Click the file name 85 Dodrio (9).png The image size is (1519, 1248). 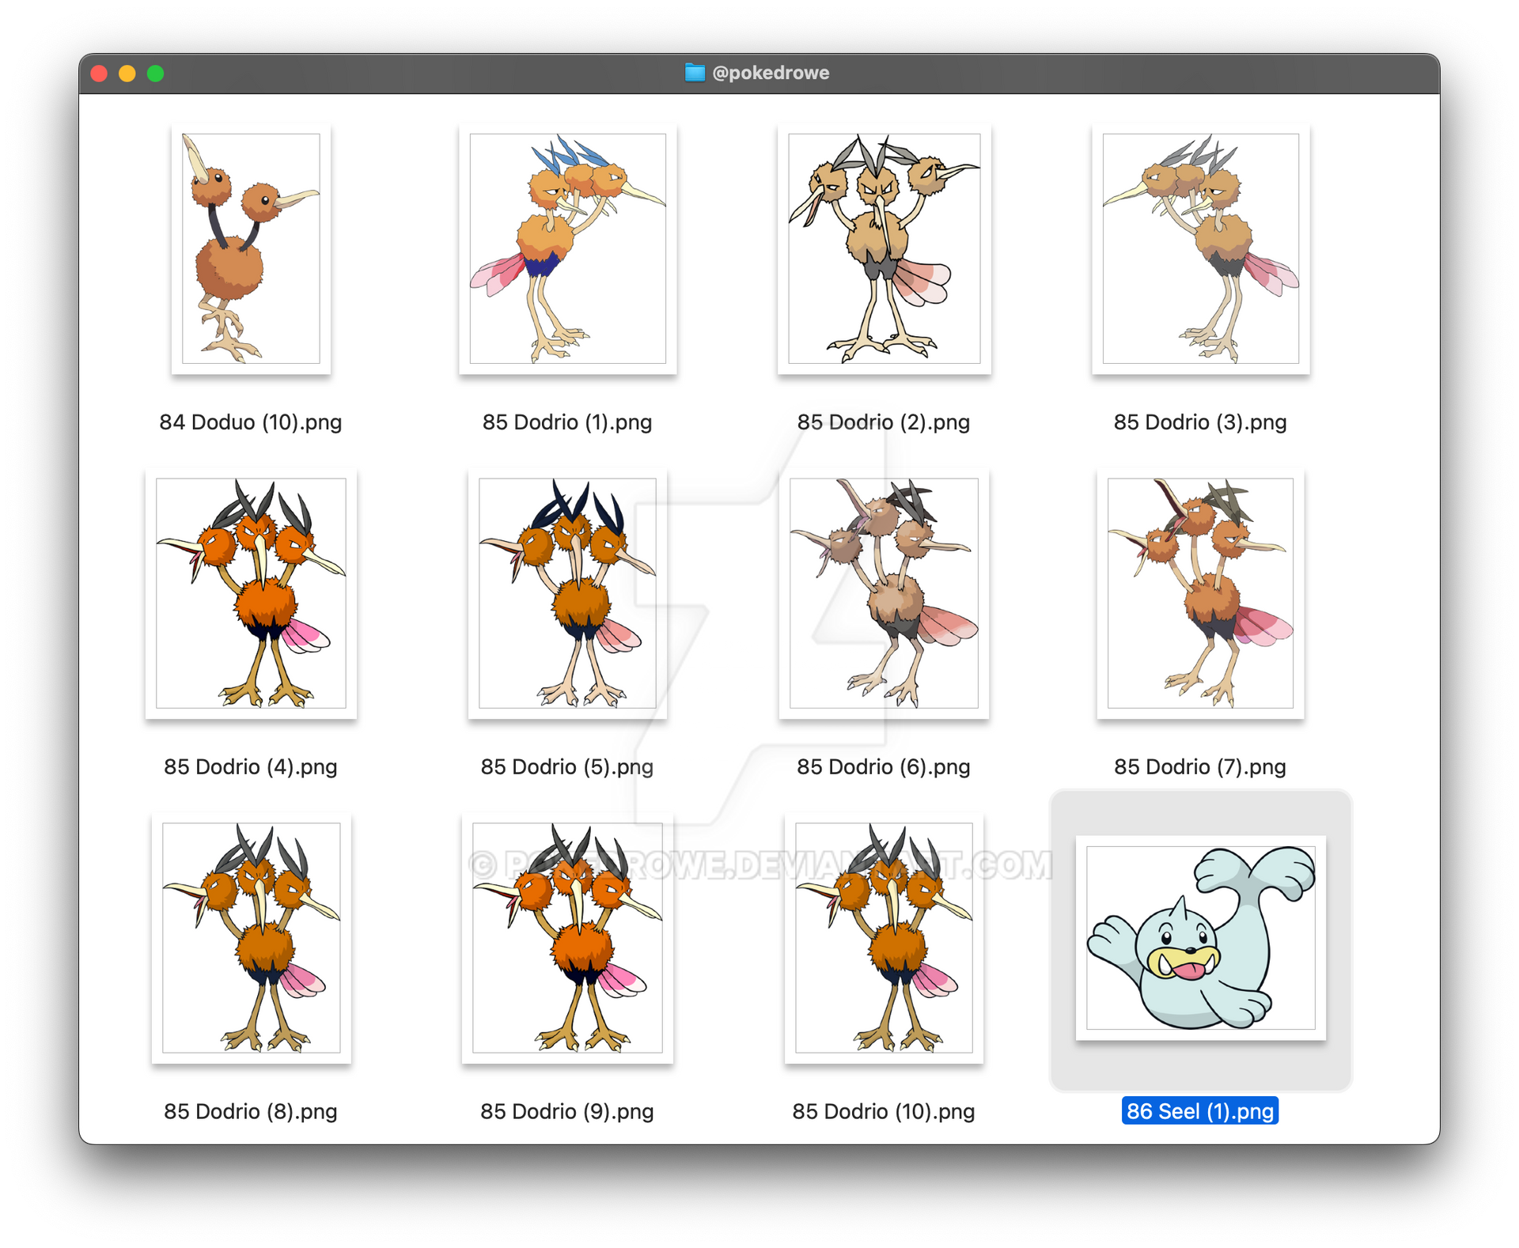tap(567, 1111)
